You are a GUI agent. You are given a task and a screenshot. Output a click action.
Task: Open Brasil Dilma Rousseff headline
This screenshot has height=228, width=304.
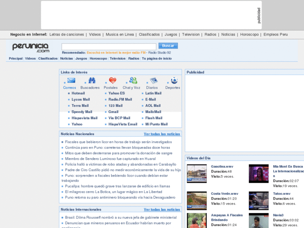point(121,218)
